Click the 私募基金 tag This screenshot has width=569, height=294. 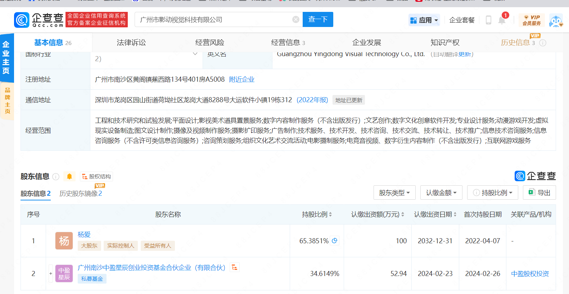92,279
